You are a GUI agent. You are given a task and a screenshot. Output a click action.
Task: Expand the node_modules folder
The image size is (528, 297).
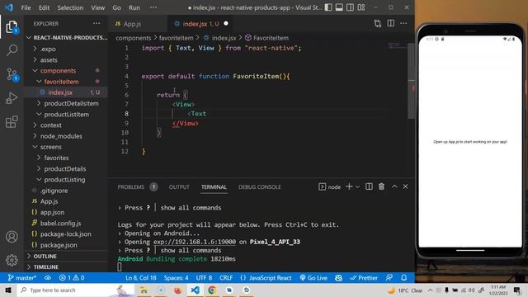click(x=66, y=136)
